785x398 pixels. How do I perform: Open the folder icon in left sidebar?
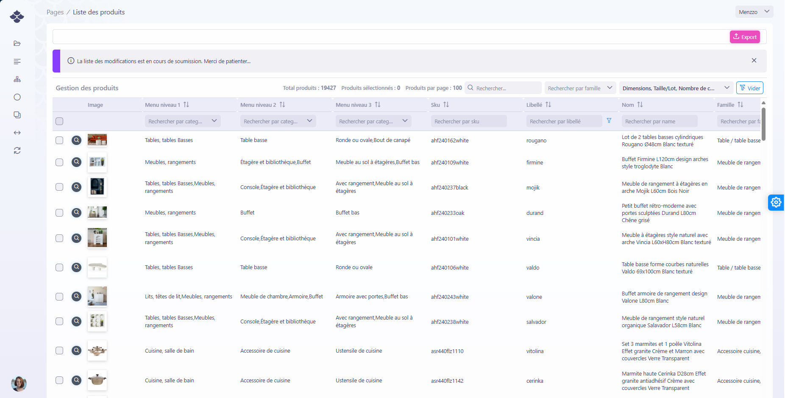(17, 44)
